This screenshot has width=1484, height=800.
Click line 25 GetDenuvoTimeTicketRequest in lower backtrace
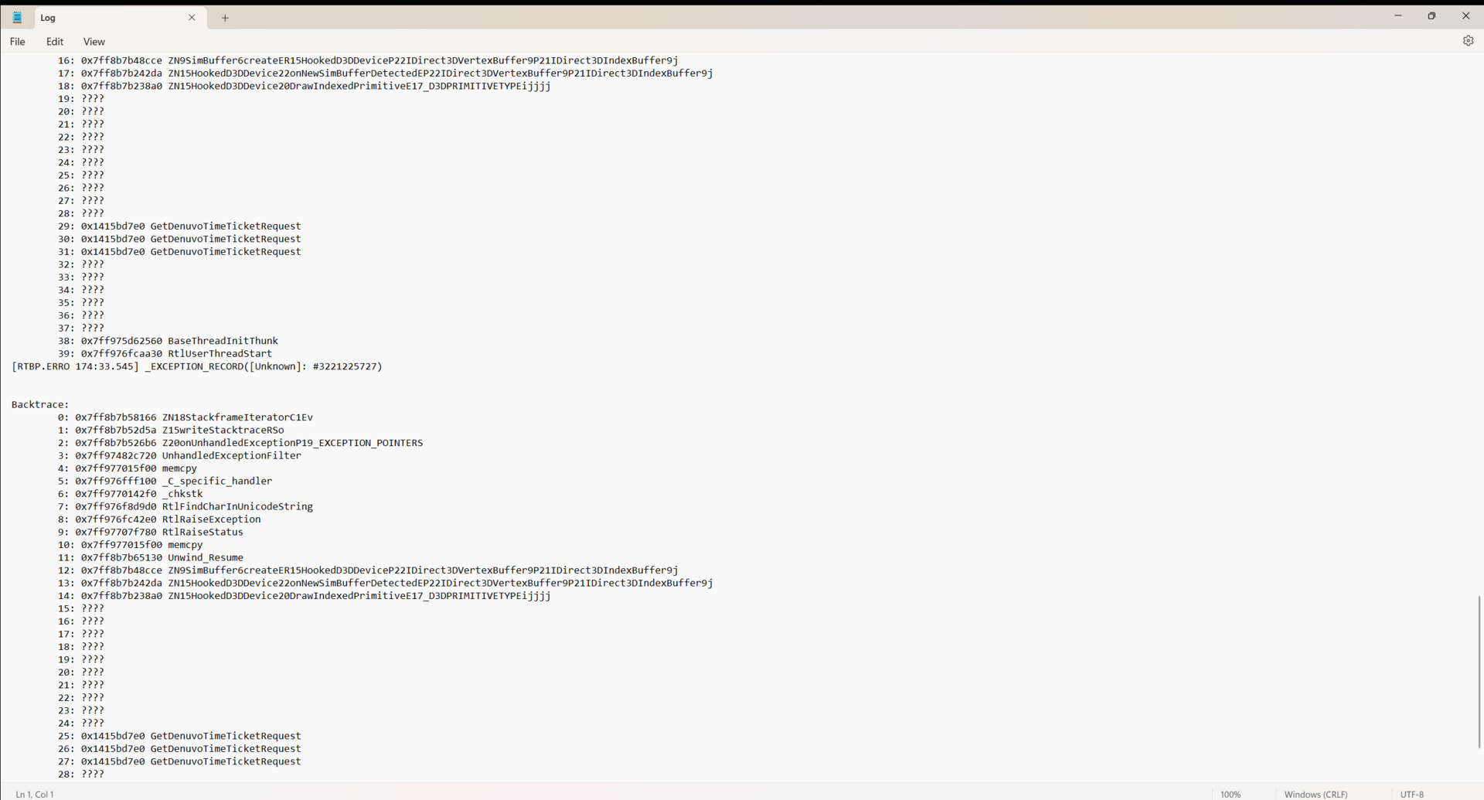[179, 736]
